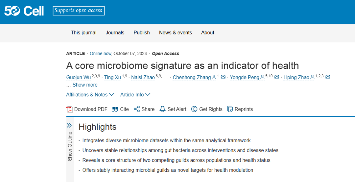Click the envelope icon beside Chenhong Zhang
Viewport: 355px width, 182px height.
click(223, 77)
